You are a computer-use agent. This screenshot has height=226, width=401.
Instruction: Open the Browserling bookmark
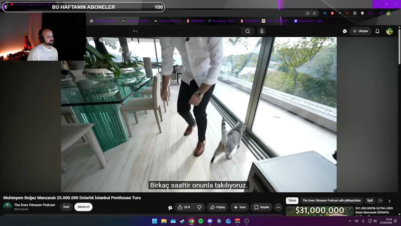tap(222, 21)
